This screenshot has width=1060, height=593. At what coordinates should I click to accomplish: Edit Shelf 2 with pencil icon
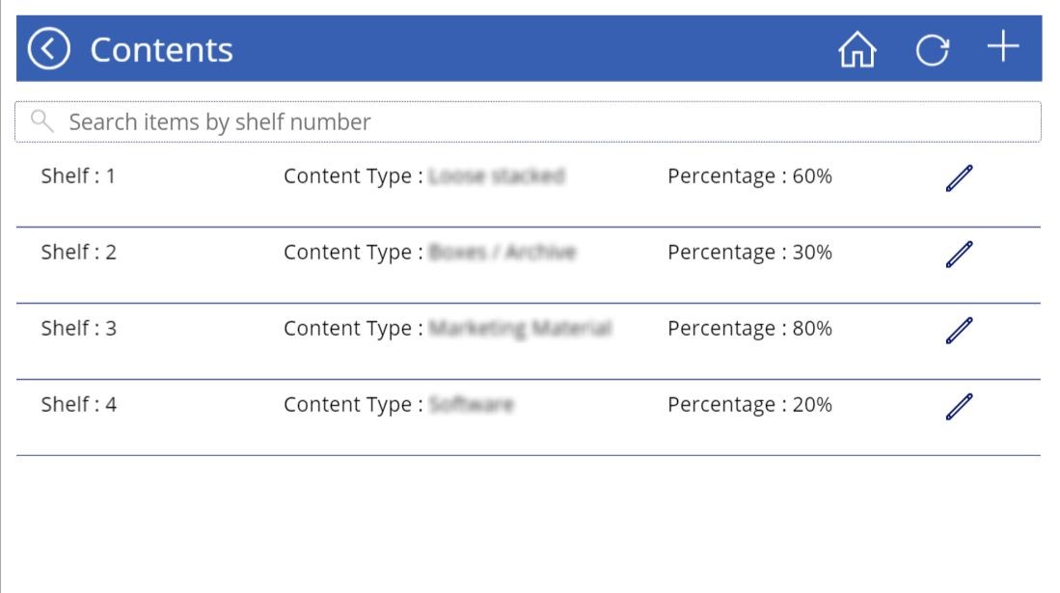click(x=960, y=255)
